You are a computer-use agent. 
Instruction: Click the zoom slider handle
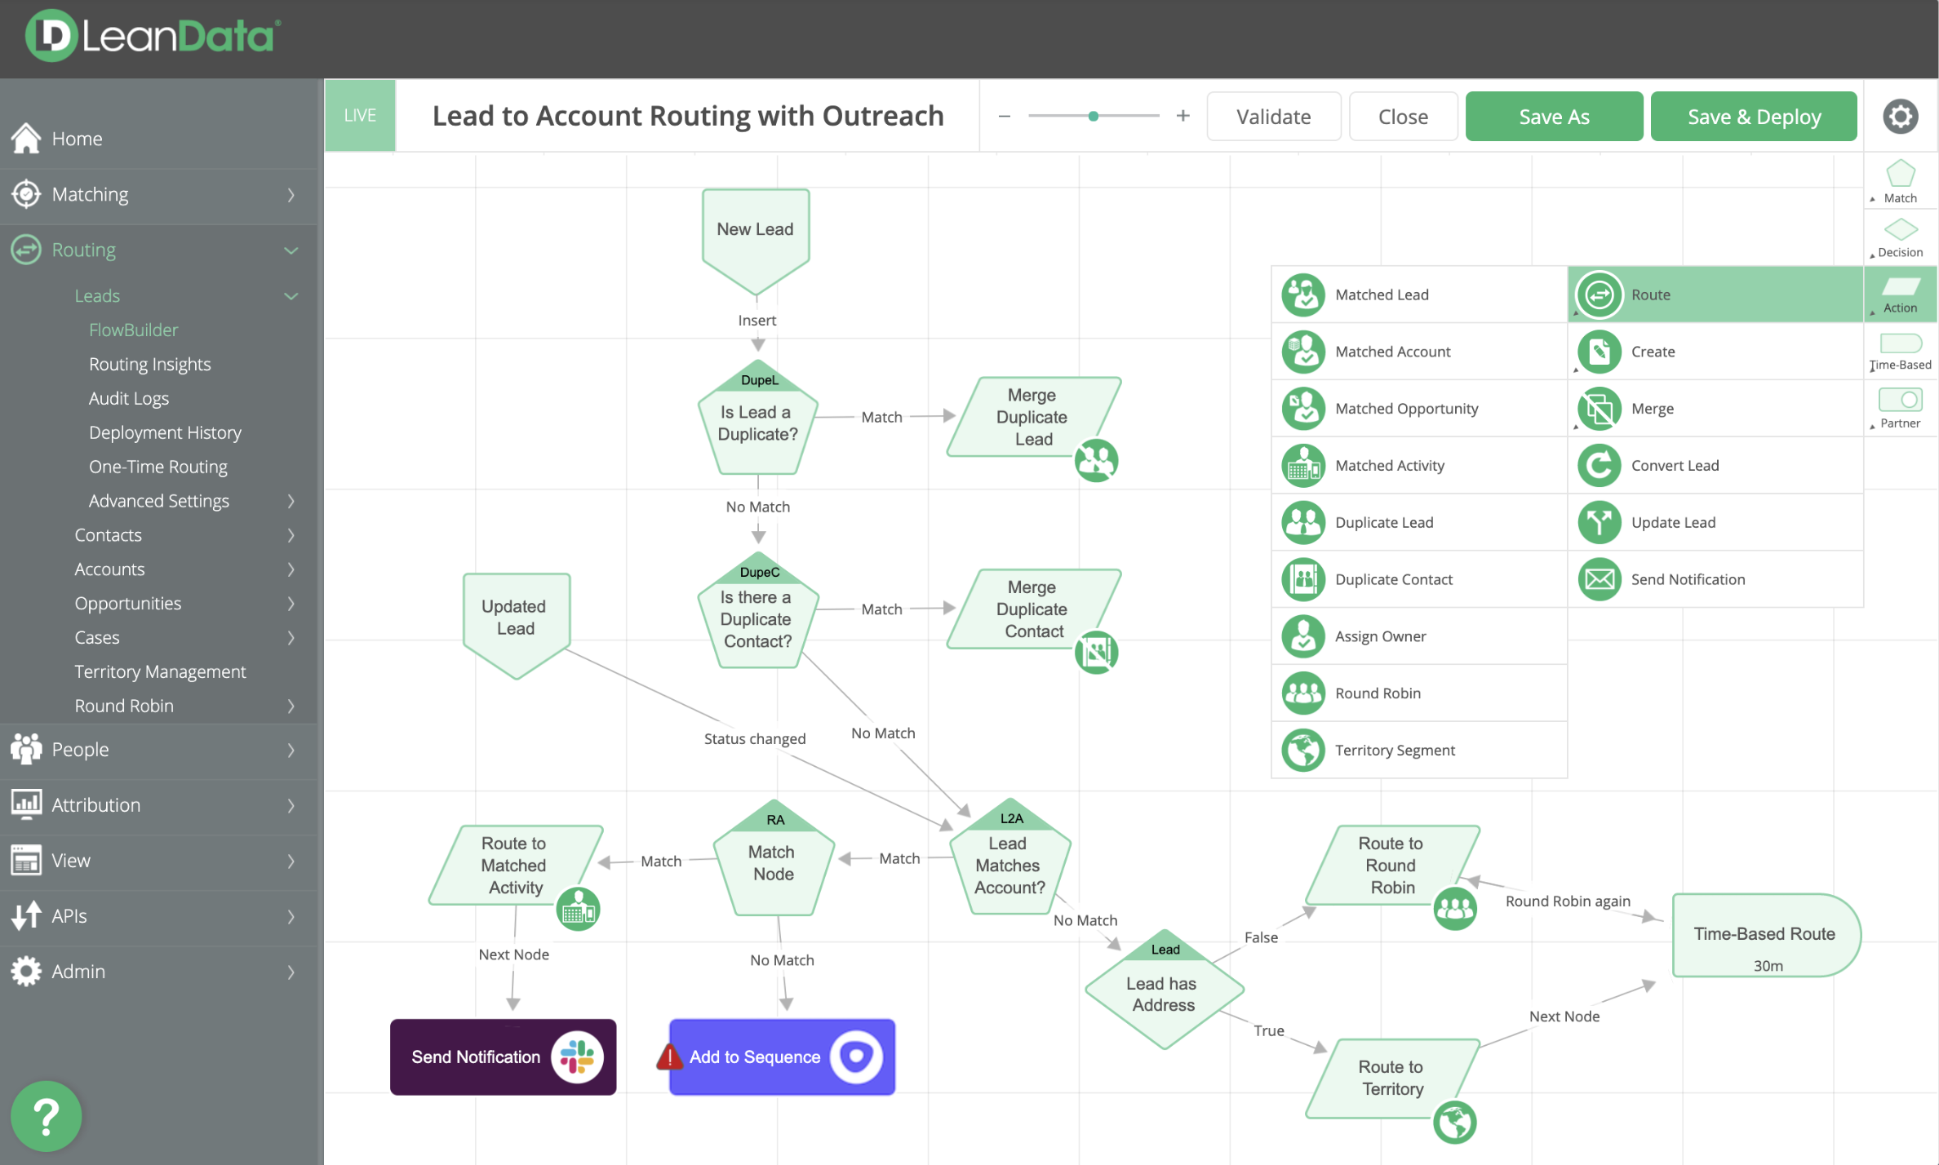click(1094, 117)
